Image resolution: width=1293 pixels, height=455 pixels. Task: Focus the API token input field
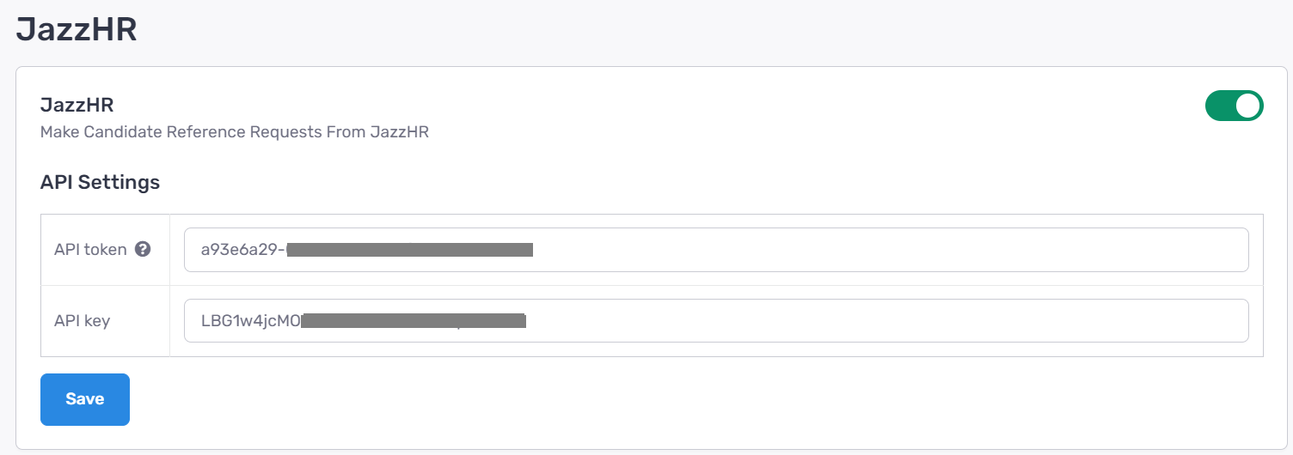point(716,250)
